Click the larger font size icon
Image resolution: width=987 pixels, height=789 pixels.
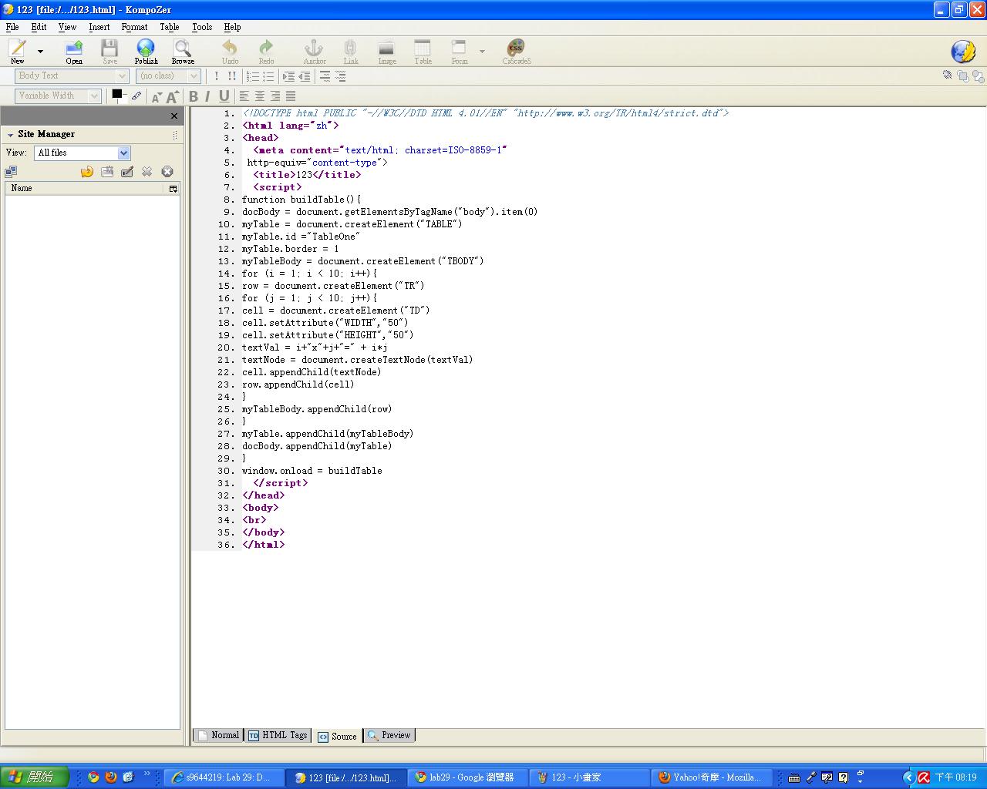tap(173, 96)
